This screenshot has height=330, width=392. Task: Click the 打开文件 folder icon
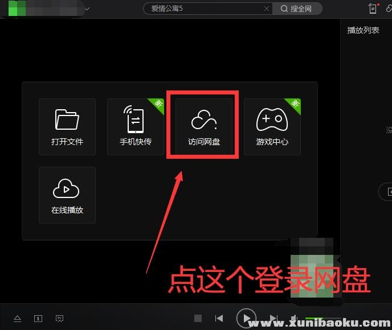click(x=67, y=121)
